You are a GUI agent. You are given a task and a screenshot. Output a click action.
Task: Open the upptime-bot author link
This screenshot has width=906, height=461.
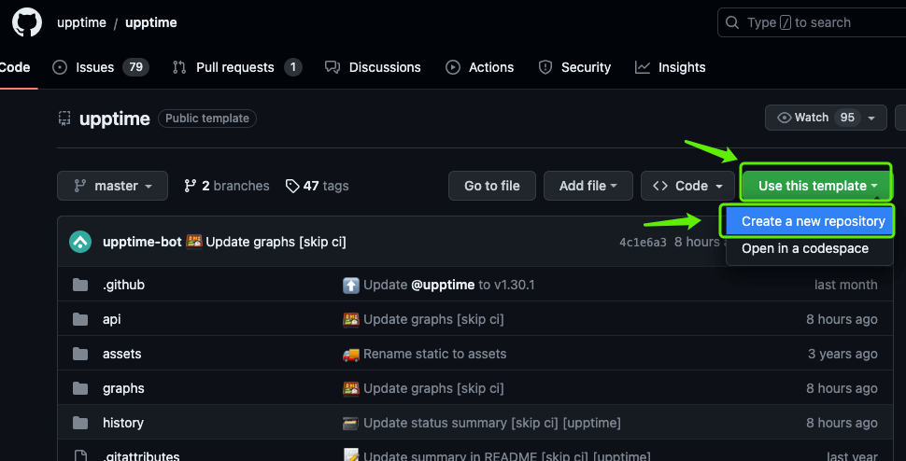click(x=142, y=242)
